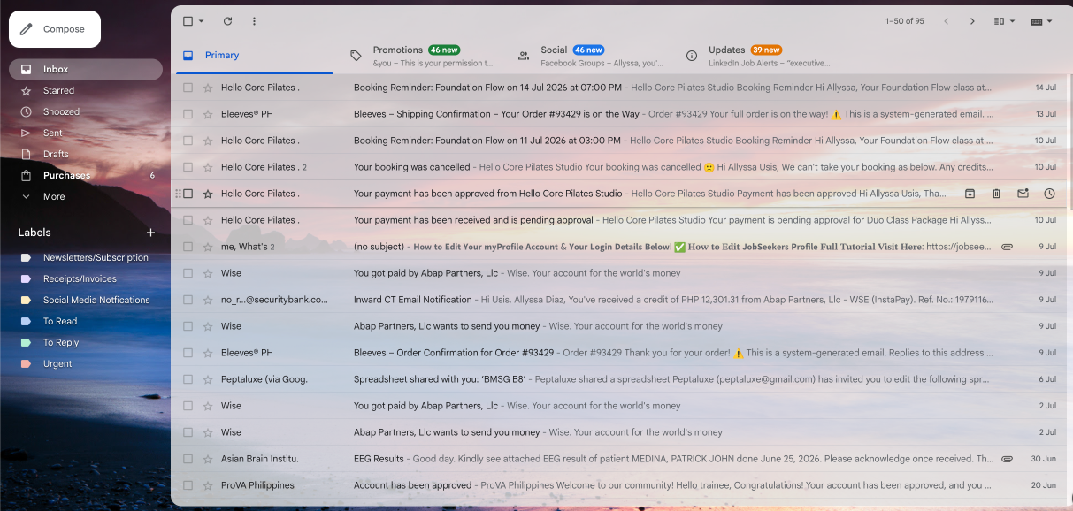Select EEG Results email checkbox
The image size is (1073, 511).
click(x=188, y=459)
